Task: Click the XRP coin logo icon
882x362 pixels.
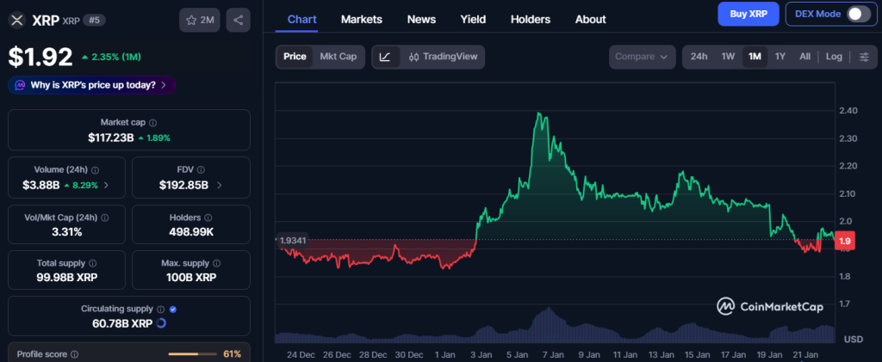Action: pos(17,20)
